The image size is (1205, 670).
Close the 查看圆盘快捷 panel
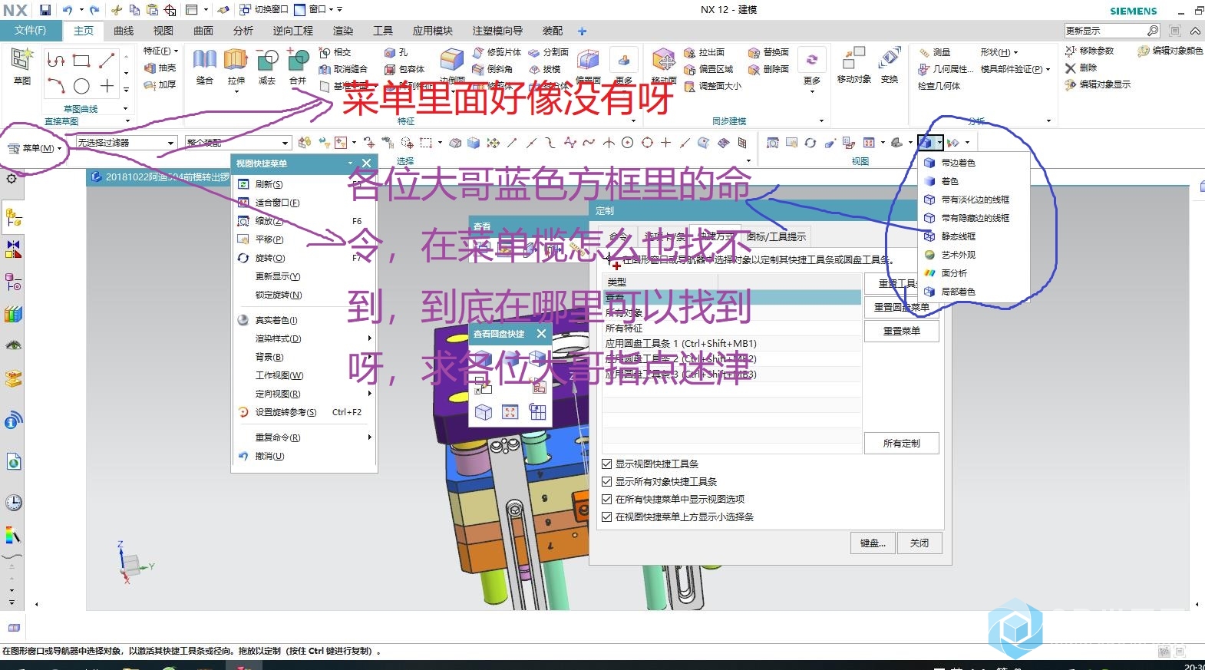(x=541, y=333)
